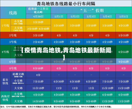Click 8号线 "8分" under 5月4日
Viewport: 132px width, 109px height.
click(107, 68)
